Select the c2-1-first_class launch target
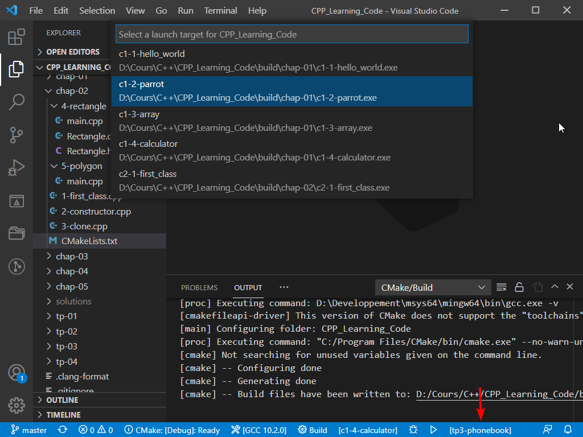583x437 pixels. pyautogui.click(x=292, y=181)
